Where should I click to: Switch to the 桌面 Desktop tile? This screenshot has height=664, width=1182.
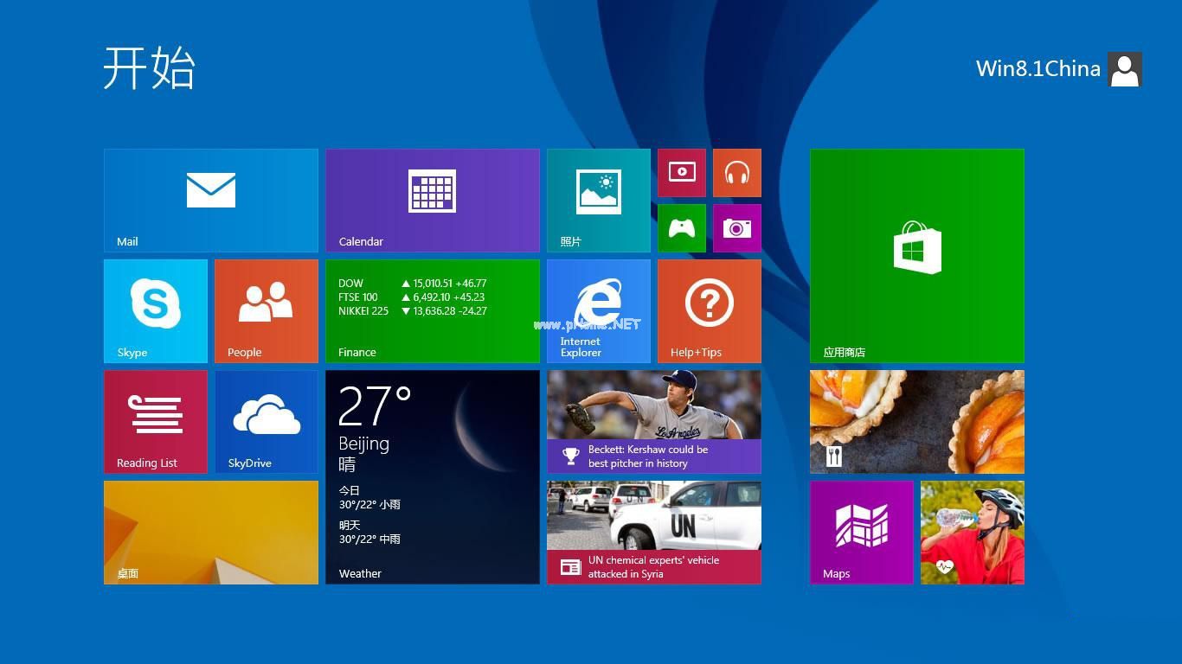click(210, 532)
